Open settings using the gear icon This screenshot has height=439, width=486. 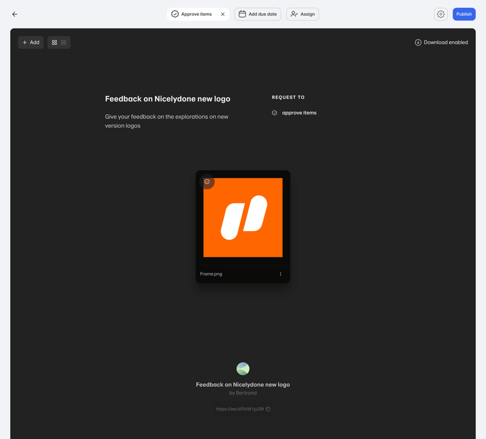click(441, 14)
